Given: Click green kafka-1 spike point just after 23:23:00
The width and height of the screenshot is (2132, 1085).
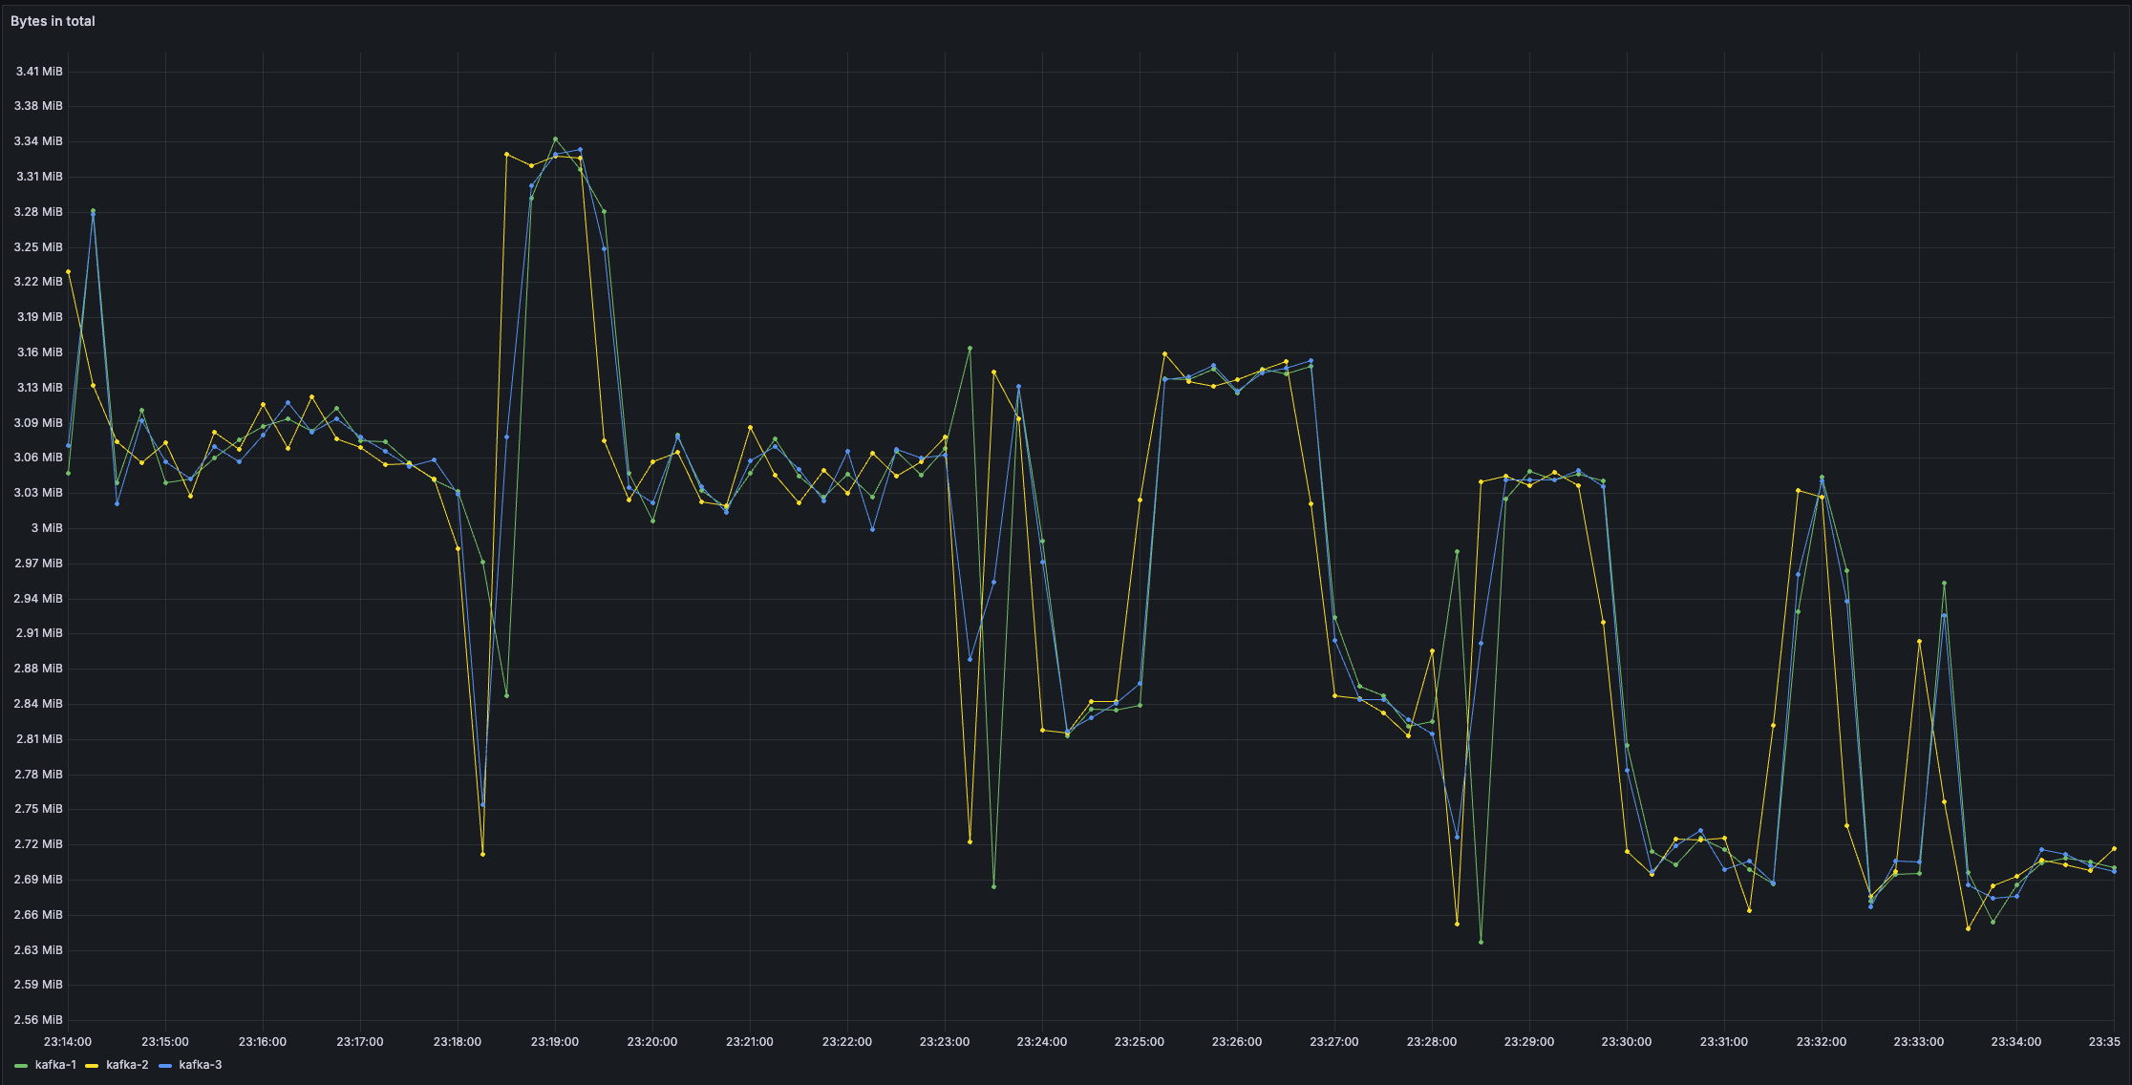Looking at the screenshot, I should point(970,349).
